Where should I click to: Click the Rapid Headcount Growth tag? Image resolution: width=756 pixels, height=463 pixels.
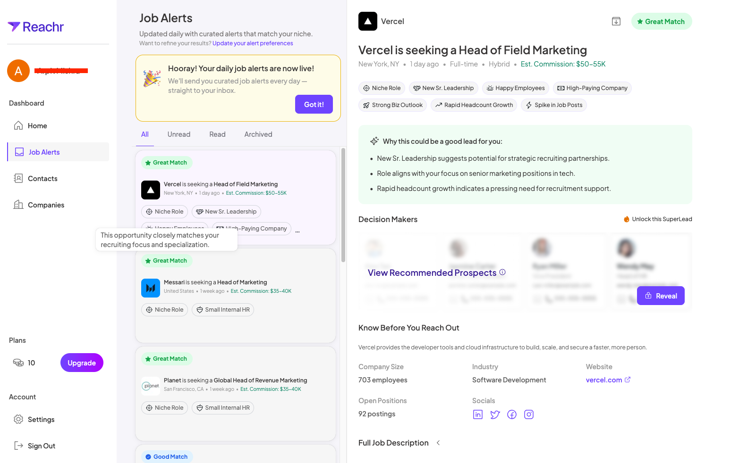pos(474,105)
